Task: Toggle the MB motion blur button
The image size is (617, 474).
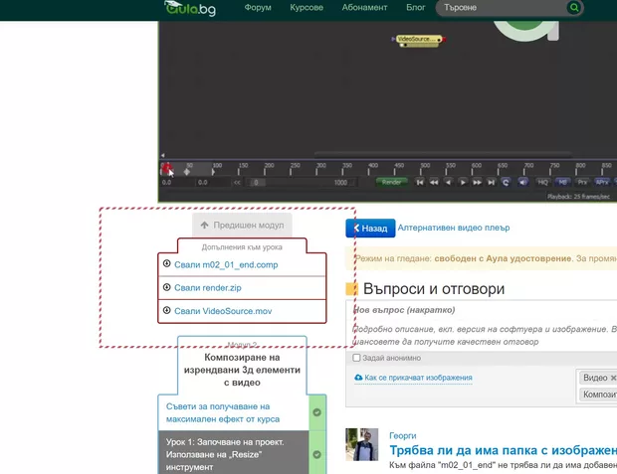Action: point(562,183)
